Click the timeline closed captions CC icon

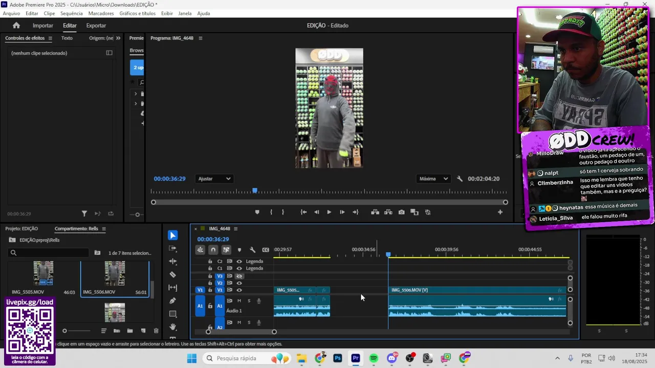pyautogui.click(x=266, y=250)
